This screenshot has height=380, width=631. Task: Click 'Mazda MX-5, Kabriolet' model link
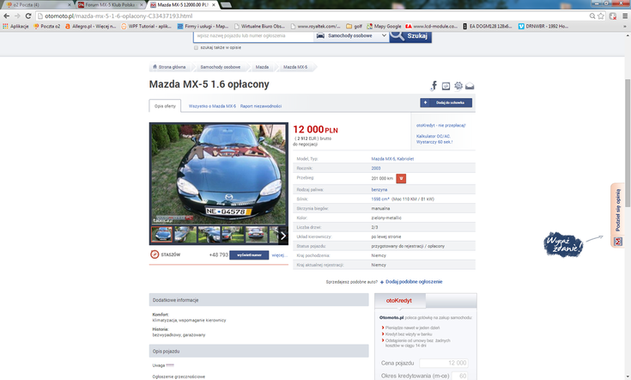(392, 159)
